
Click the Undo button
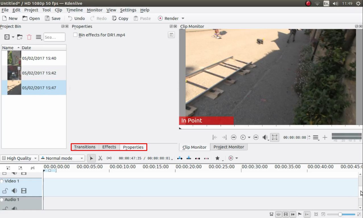tap(76, 18)
